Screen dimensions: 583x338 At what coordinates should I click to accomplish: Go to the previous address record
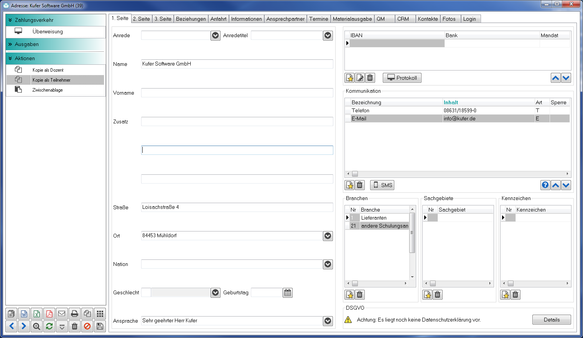click(x=12, y=326)
